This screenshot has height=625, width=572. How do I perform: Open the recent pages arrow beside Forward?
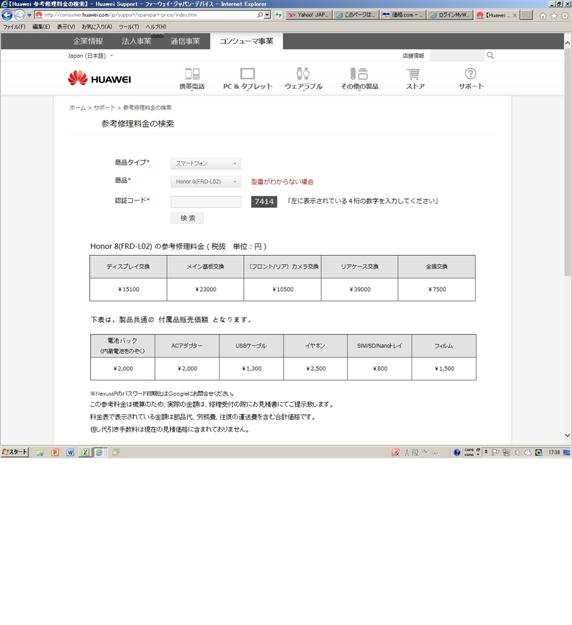point(29,15)
